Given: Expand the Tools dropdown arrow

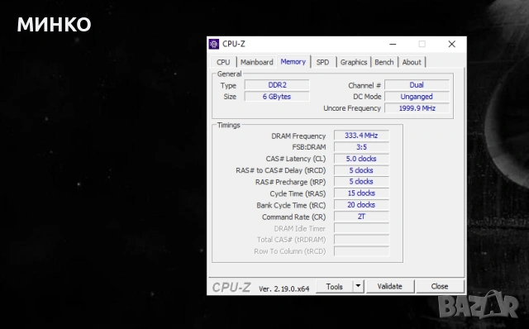Looking at the screenshot, I should pyautogui.click(x=358, y=287).
